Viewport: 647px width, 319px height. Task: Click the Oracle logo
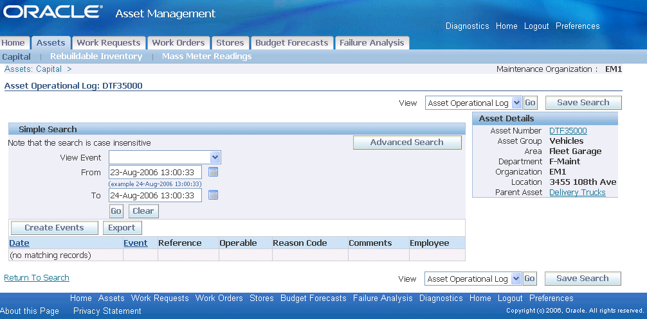tap(52, 12)
